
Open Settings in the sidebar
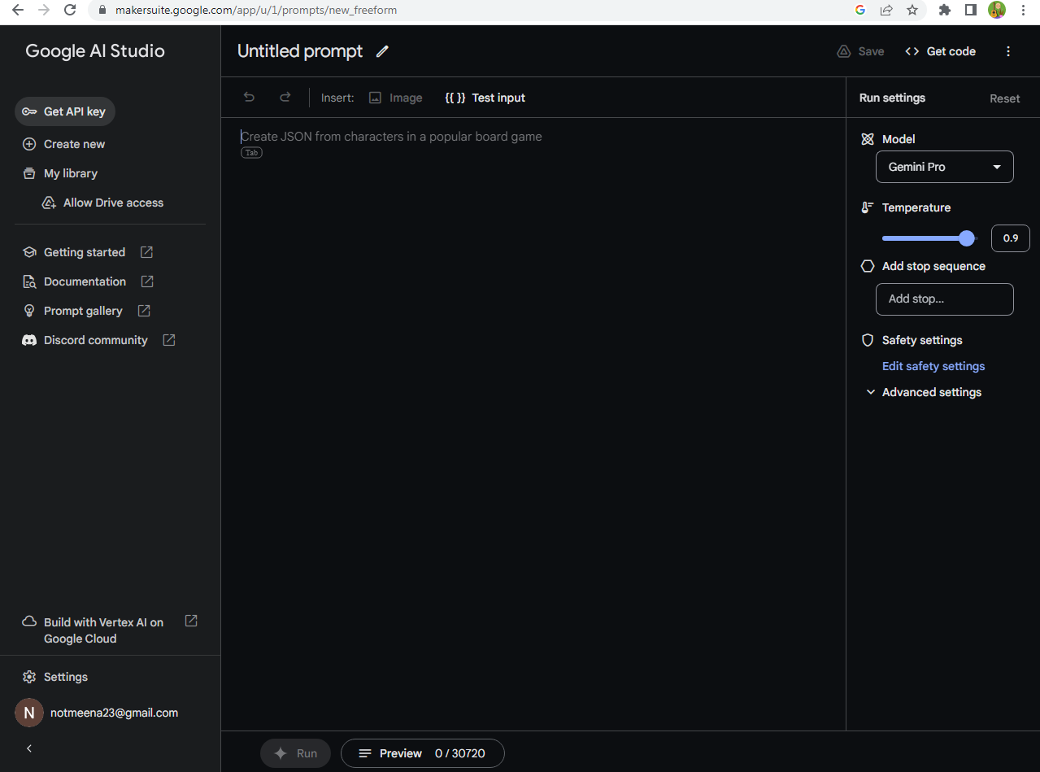pos(55,677)
